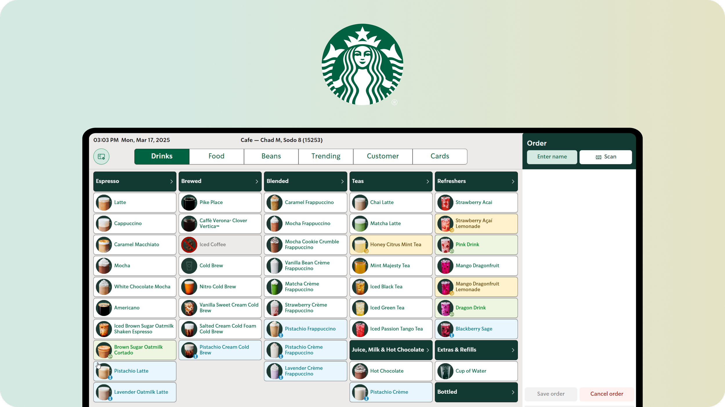Tap the Matcha Latte drink image
The width and height of the screenshot is (725, 407).
tap(360, 224)
